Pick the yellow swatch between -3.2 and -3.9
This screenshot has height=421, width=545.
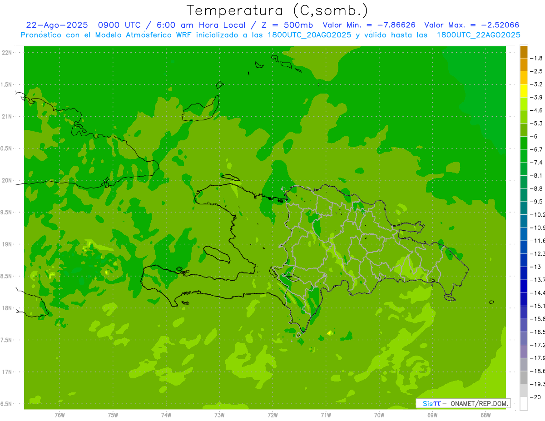(524, 91)
